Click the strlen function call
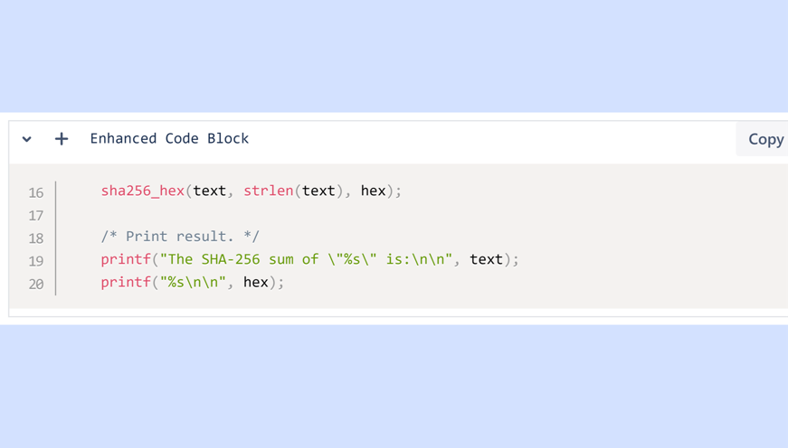 [x=268, y=191]
